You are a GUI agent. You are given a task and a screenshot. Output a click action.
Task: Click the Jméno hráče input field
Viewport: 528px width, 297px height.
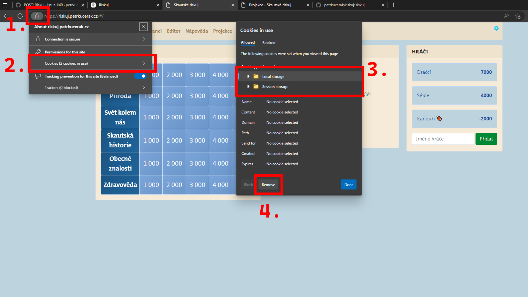pyautogui.click(x=443, y=139)
